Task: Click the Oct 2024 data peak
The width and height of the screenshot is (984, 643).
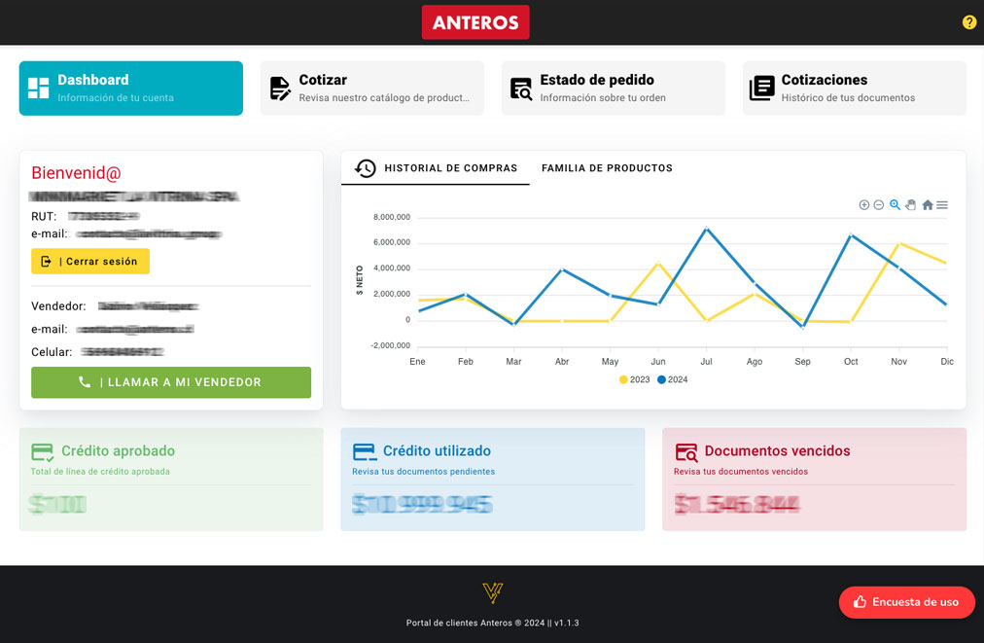Action: [851, 234]
